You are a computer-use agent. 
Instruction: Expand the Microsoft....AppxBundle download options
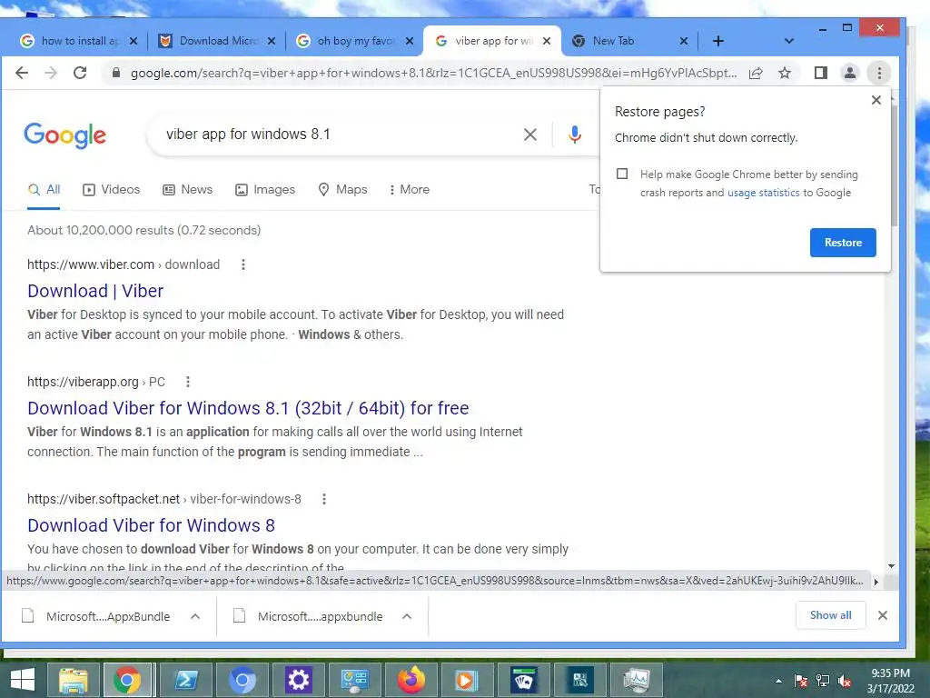click(x=195, y=616)
